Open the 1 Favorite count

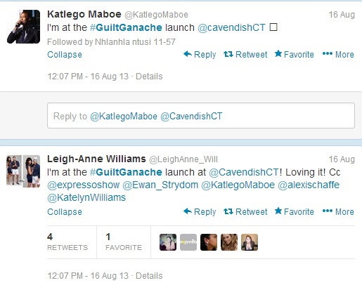coord(124,242)
